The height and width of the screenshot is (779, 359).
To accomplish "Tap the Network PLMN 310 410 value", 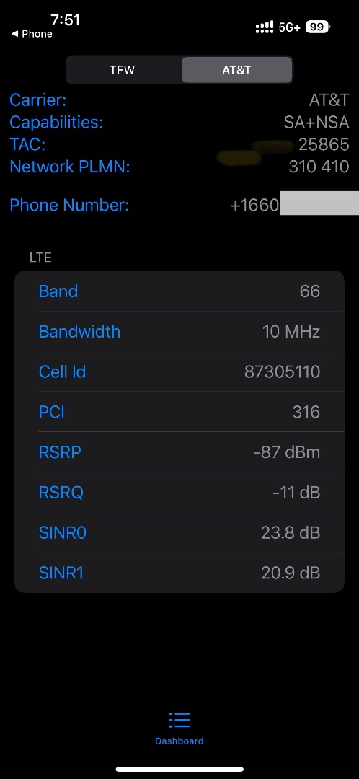I will [x=319, y=167].
